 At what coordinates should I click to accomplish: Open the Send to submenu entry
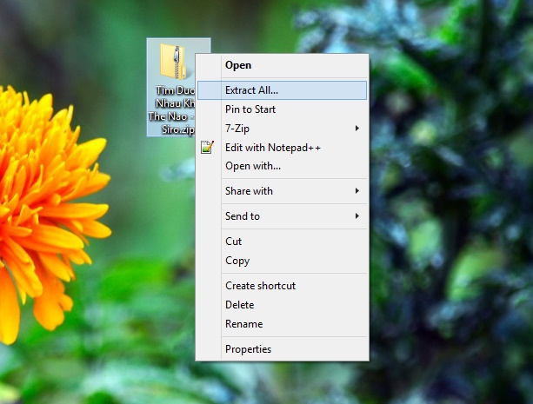coord(243,216)
